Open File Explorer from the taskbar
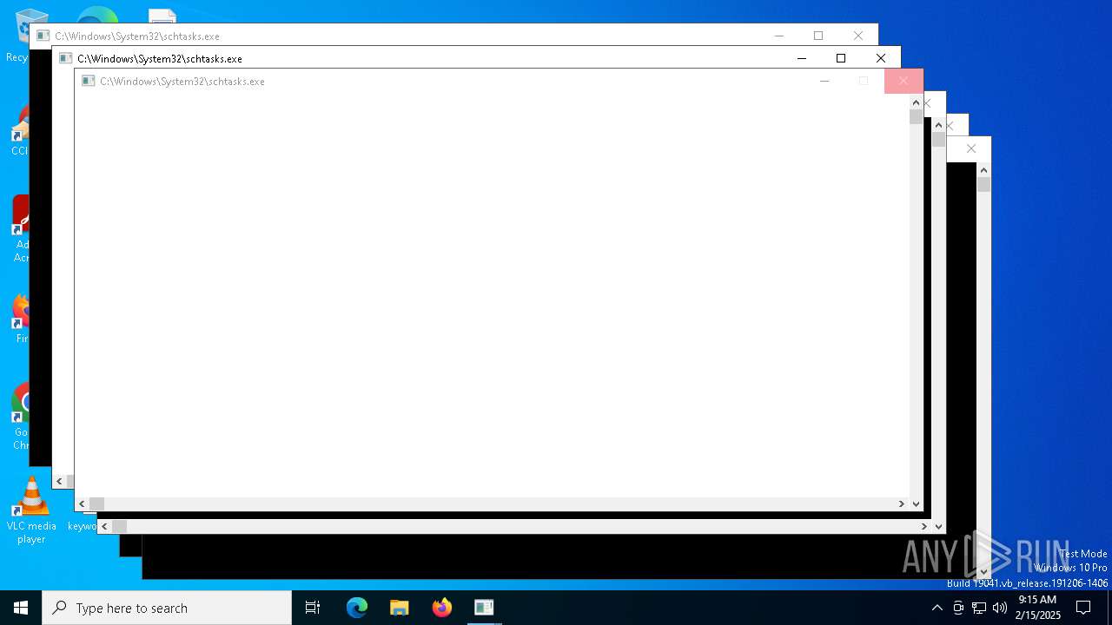1112x625 pixels. 400,608
